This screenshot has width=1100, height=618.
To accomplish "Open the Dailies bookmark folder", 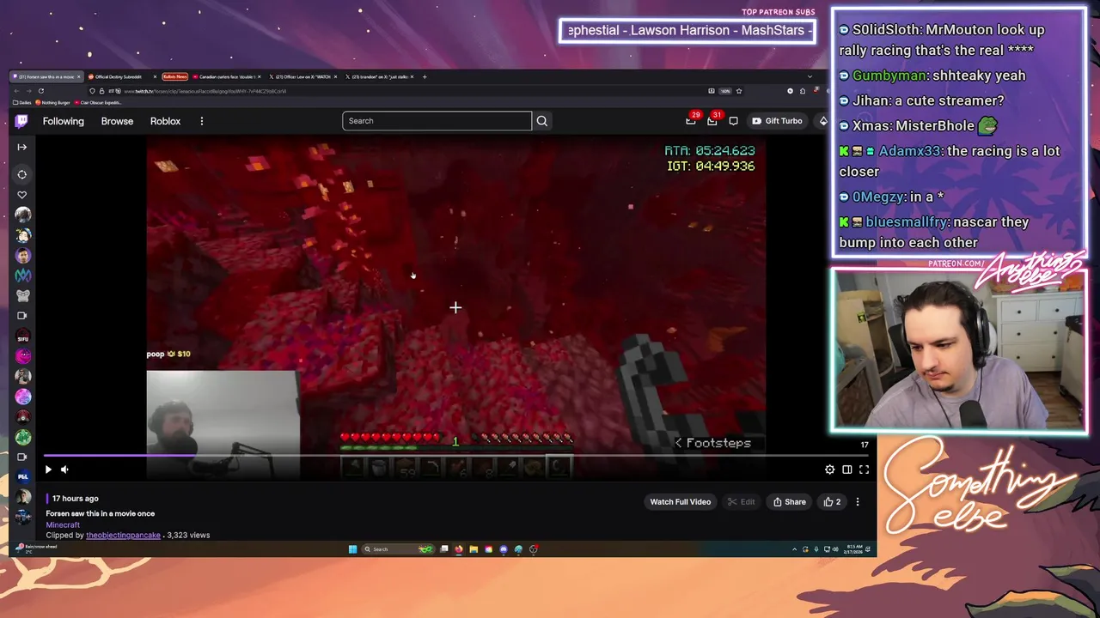I will click(x=22, y=102).
